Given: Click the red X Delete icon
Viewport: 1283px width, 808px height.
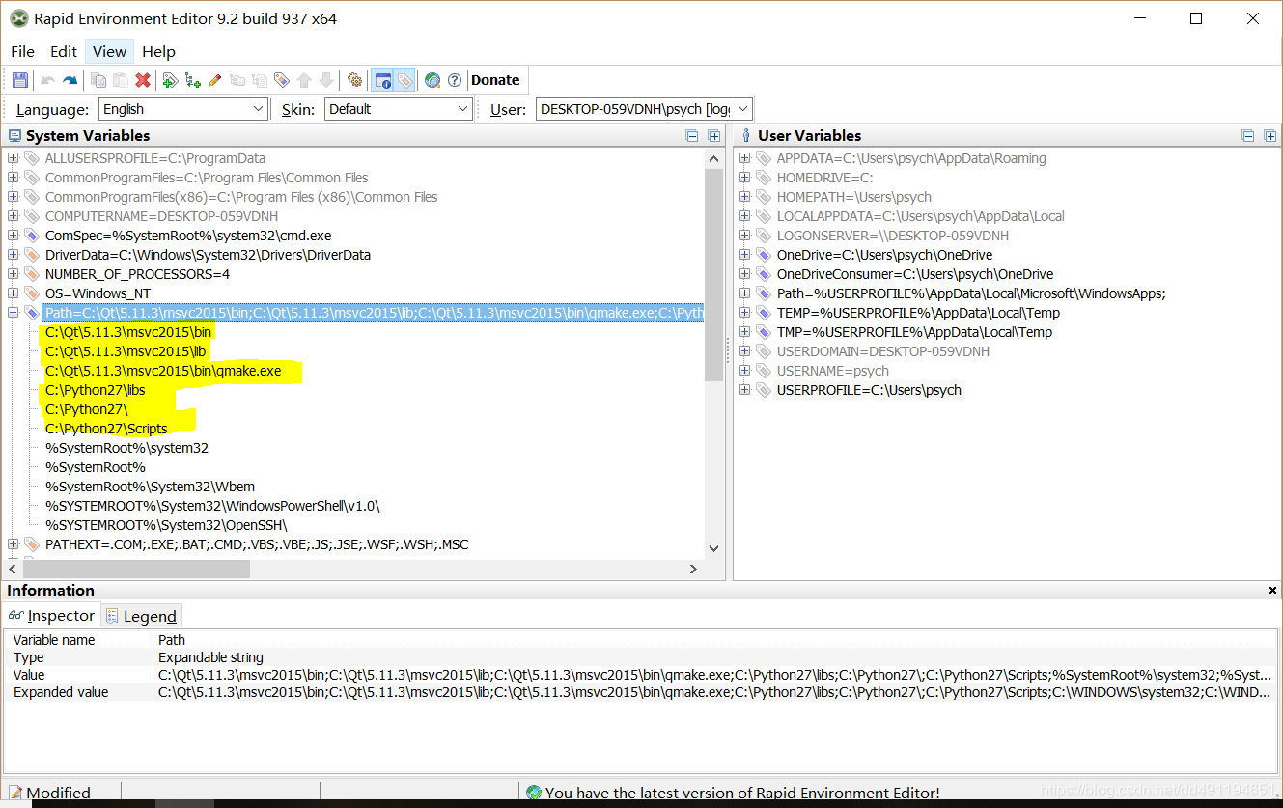Looking at the screenshot, I should (143, 80).
